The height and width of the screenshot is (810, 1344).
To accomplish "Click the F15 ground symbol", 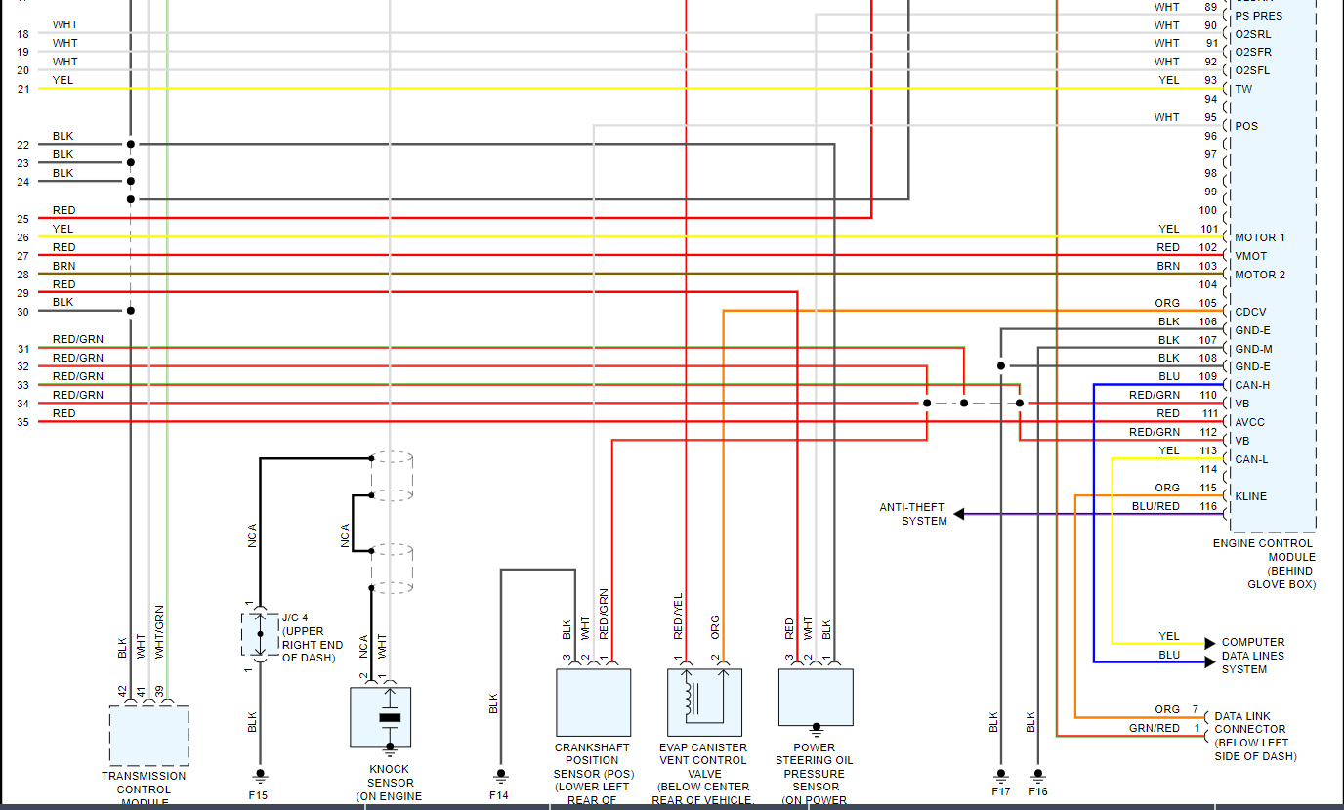I will [260, 776].
